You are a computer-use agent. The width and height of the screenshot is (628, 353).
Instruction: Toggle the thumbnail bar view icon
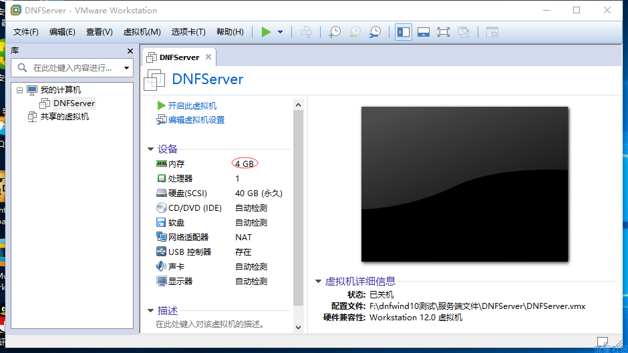[424, 32]
